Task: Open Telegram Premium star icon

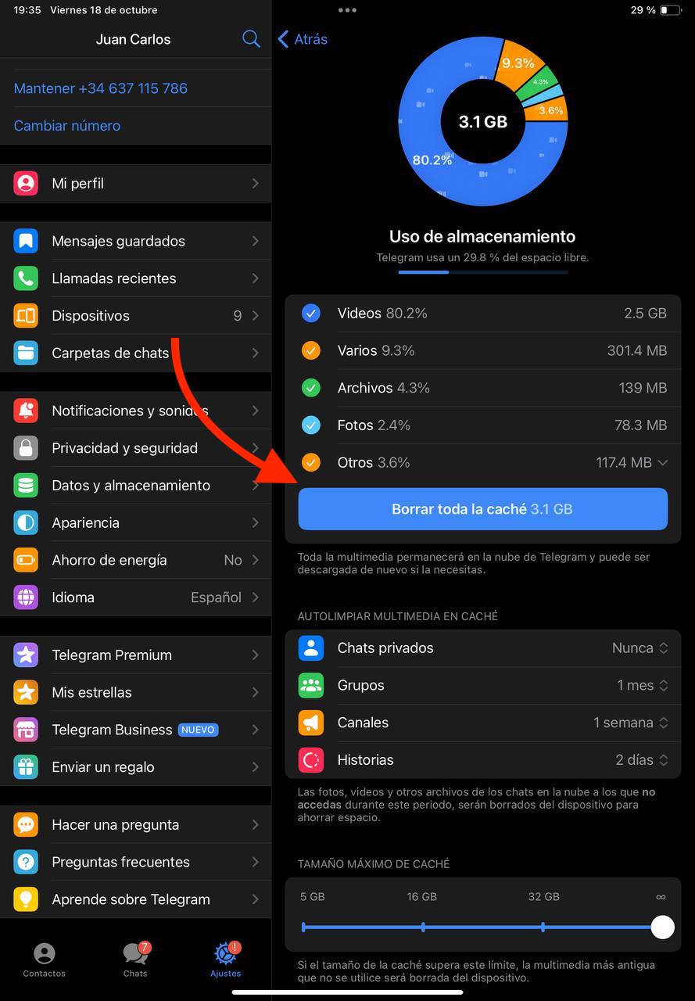Action: pos(26,655)
